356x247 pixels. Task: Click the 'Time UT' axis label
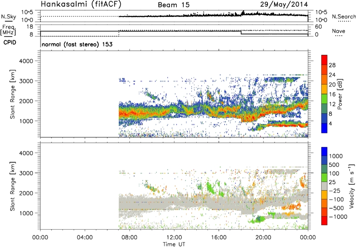pyautogui.click(x=174, y=244)
